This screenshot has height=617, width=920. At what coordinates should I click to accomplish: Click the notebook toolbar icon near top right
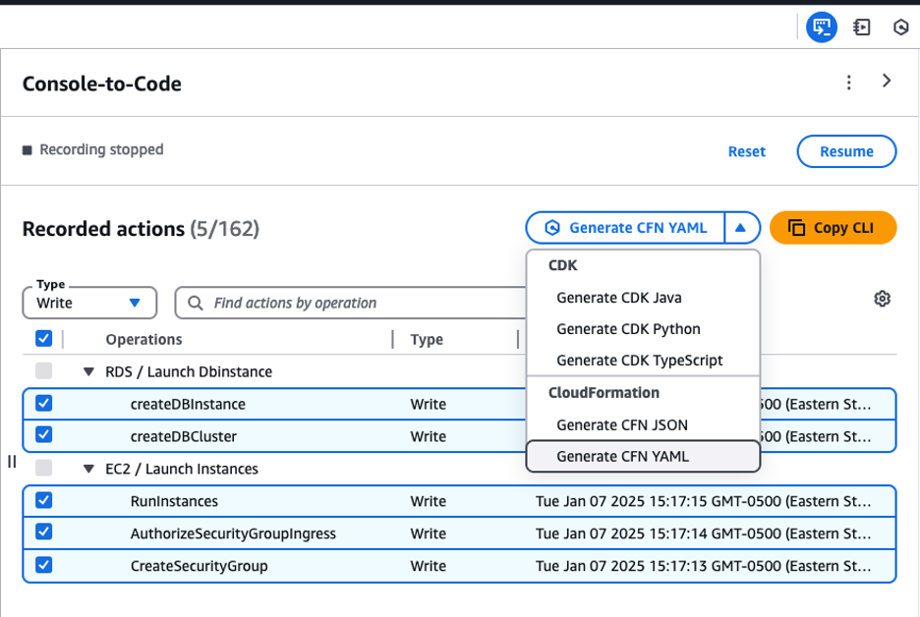click(x=861, y=27)
